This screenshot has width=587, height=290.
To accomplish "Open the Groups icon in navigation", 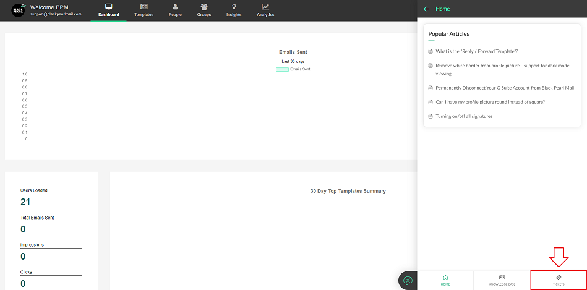I will (204, 7).
